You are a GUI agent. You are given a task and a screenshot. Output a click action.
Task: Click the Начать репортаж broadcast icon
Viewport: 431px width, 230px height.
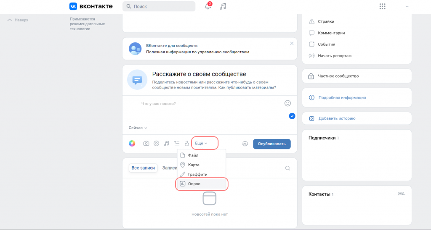311,56
